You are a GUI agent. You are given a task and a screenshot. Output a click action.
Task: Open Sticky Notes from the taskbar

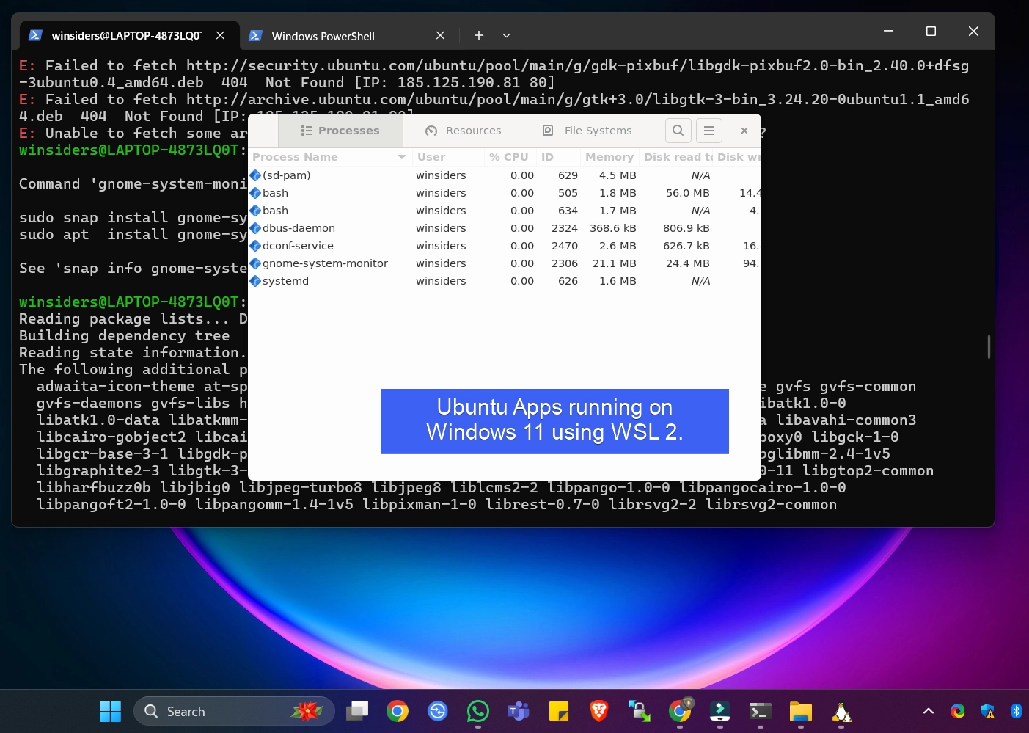(x=559, y=711)
